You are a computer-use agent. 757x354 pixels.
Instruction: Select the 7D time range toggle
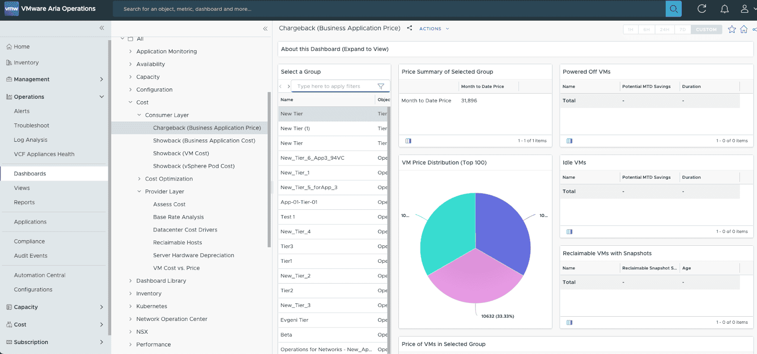click(x=682, y=29)
